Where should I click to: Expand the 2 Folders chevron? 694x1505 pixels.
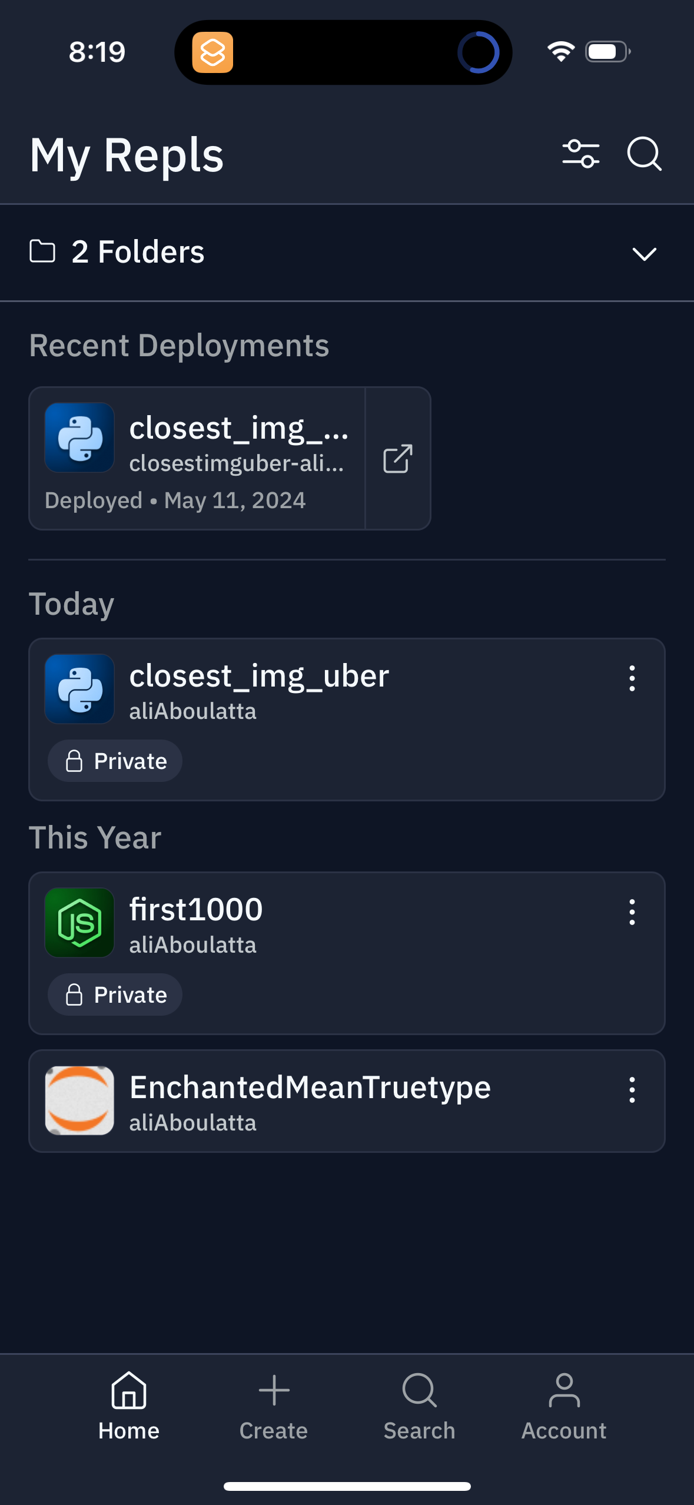coord(644,254)
